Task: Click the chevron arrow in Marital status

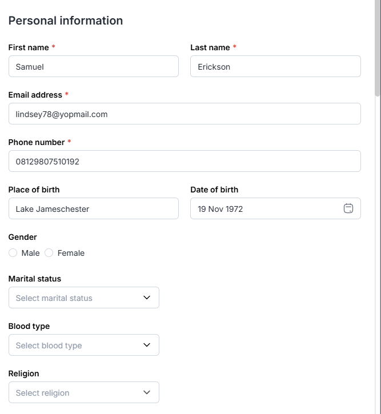Action: pyautogui.click(x=147, y=298)
